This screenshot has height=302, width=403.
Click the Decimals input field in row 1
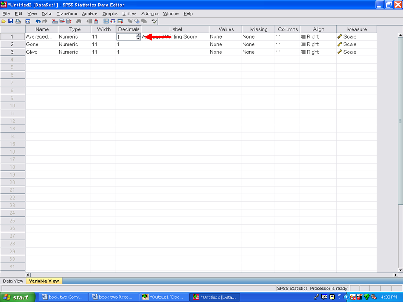126,37
